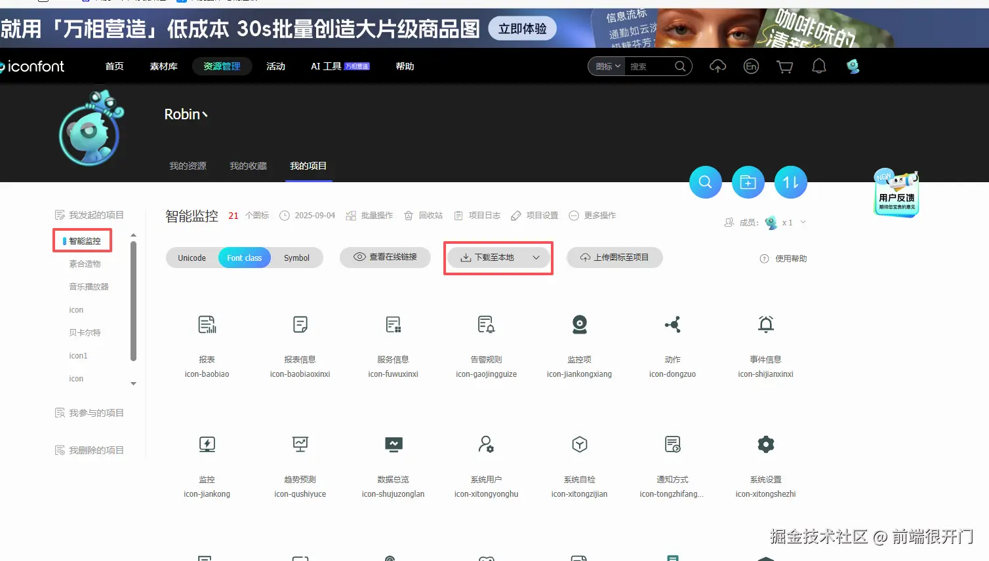
Task: Click the 上传图标至项目 button
Action: point(615,258)
